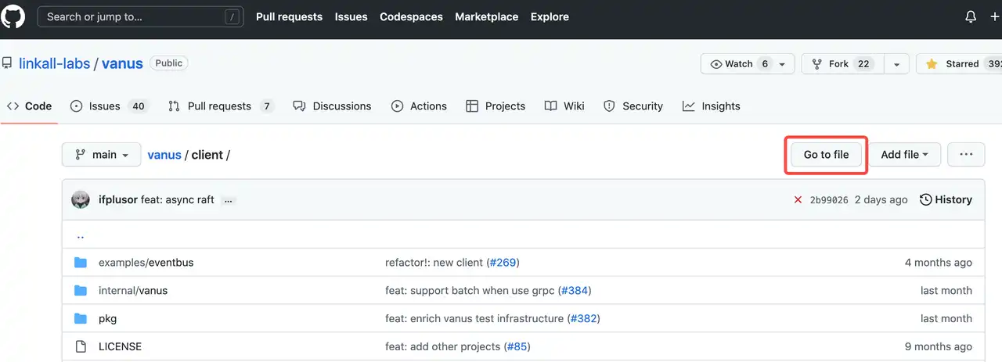Click the 4 months ago timestamp
The width and height of the screenshot is (1002, 362).
[x=939, y=263]
